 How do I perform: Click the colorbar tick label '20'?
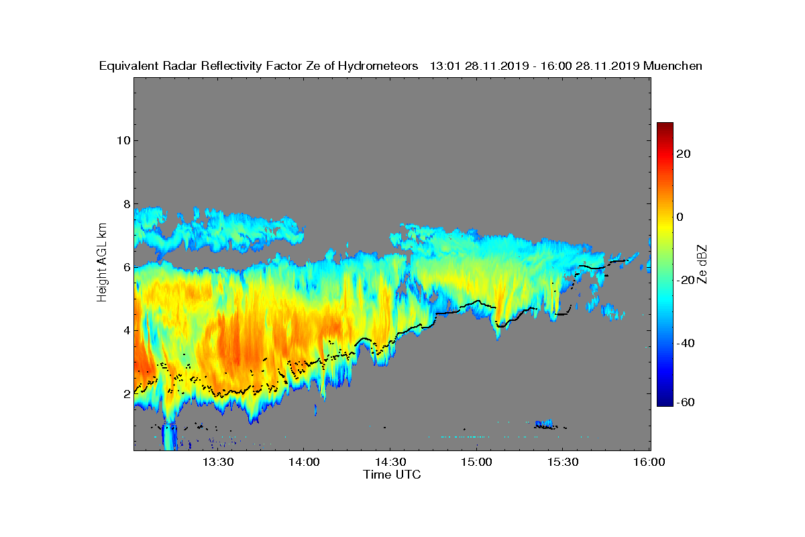click(684, 154)
